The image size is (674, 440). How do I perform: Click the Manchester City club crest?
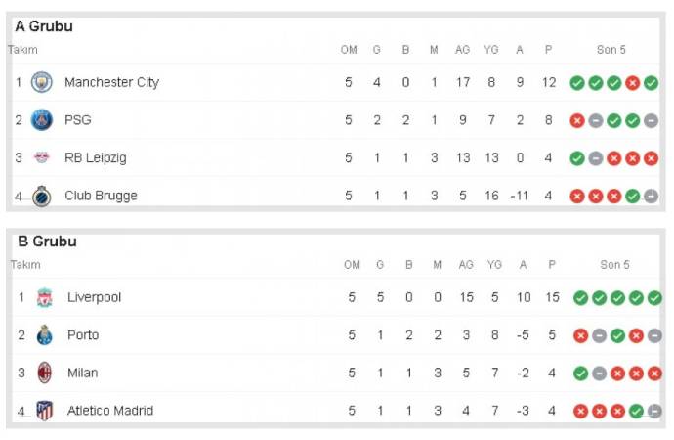42,82
